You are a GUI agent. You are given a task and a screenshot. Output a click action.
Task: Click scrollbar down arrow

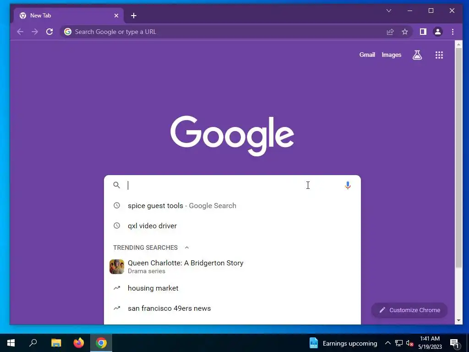[458, 320]
